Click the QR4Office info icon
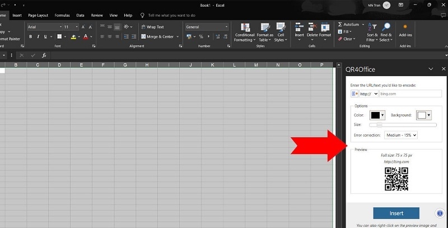Screen dimensions: 448x228 (x=440, y=213)
